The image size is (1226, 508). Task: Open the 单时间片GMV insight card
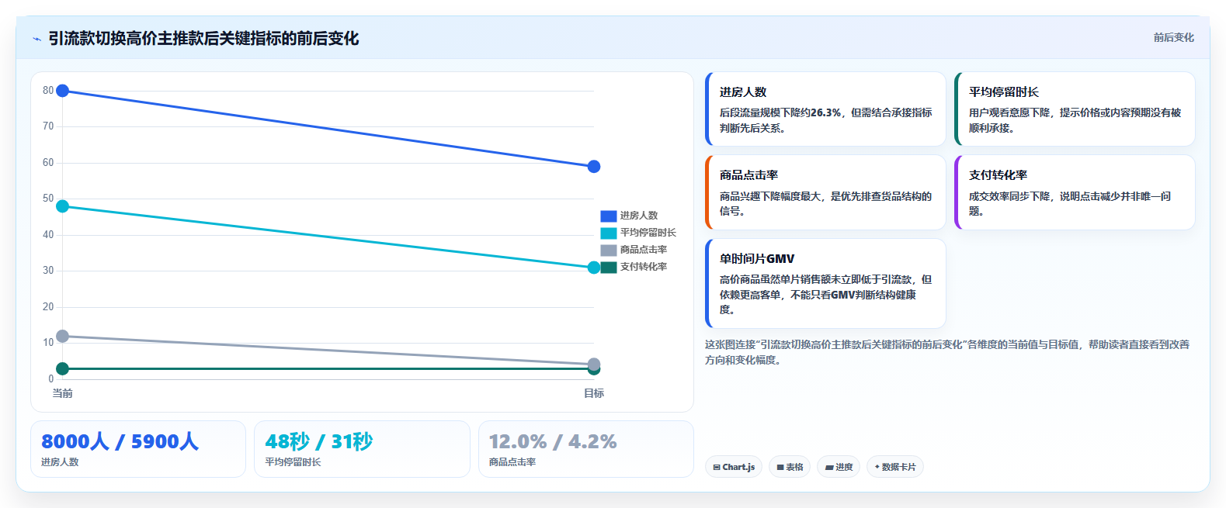click(x=825, y=283)
